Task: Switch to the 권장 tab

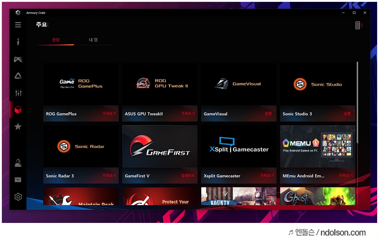Action: pos(56,40)
